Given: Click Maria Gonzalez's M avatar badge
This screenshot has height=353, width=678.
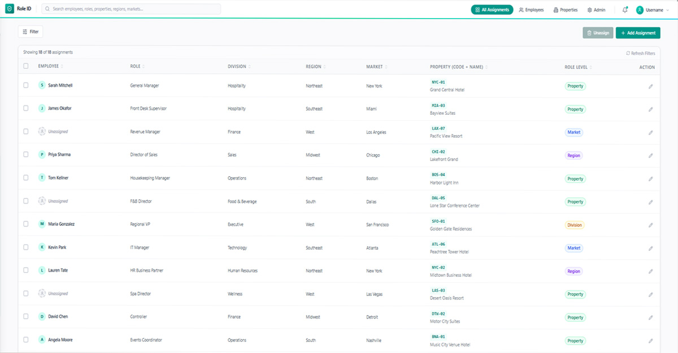Looking at the screenshot, I should [42, 224].
